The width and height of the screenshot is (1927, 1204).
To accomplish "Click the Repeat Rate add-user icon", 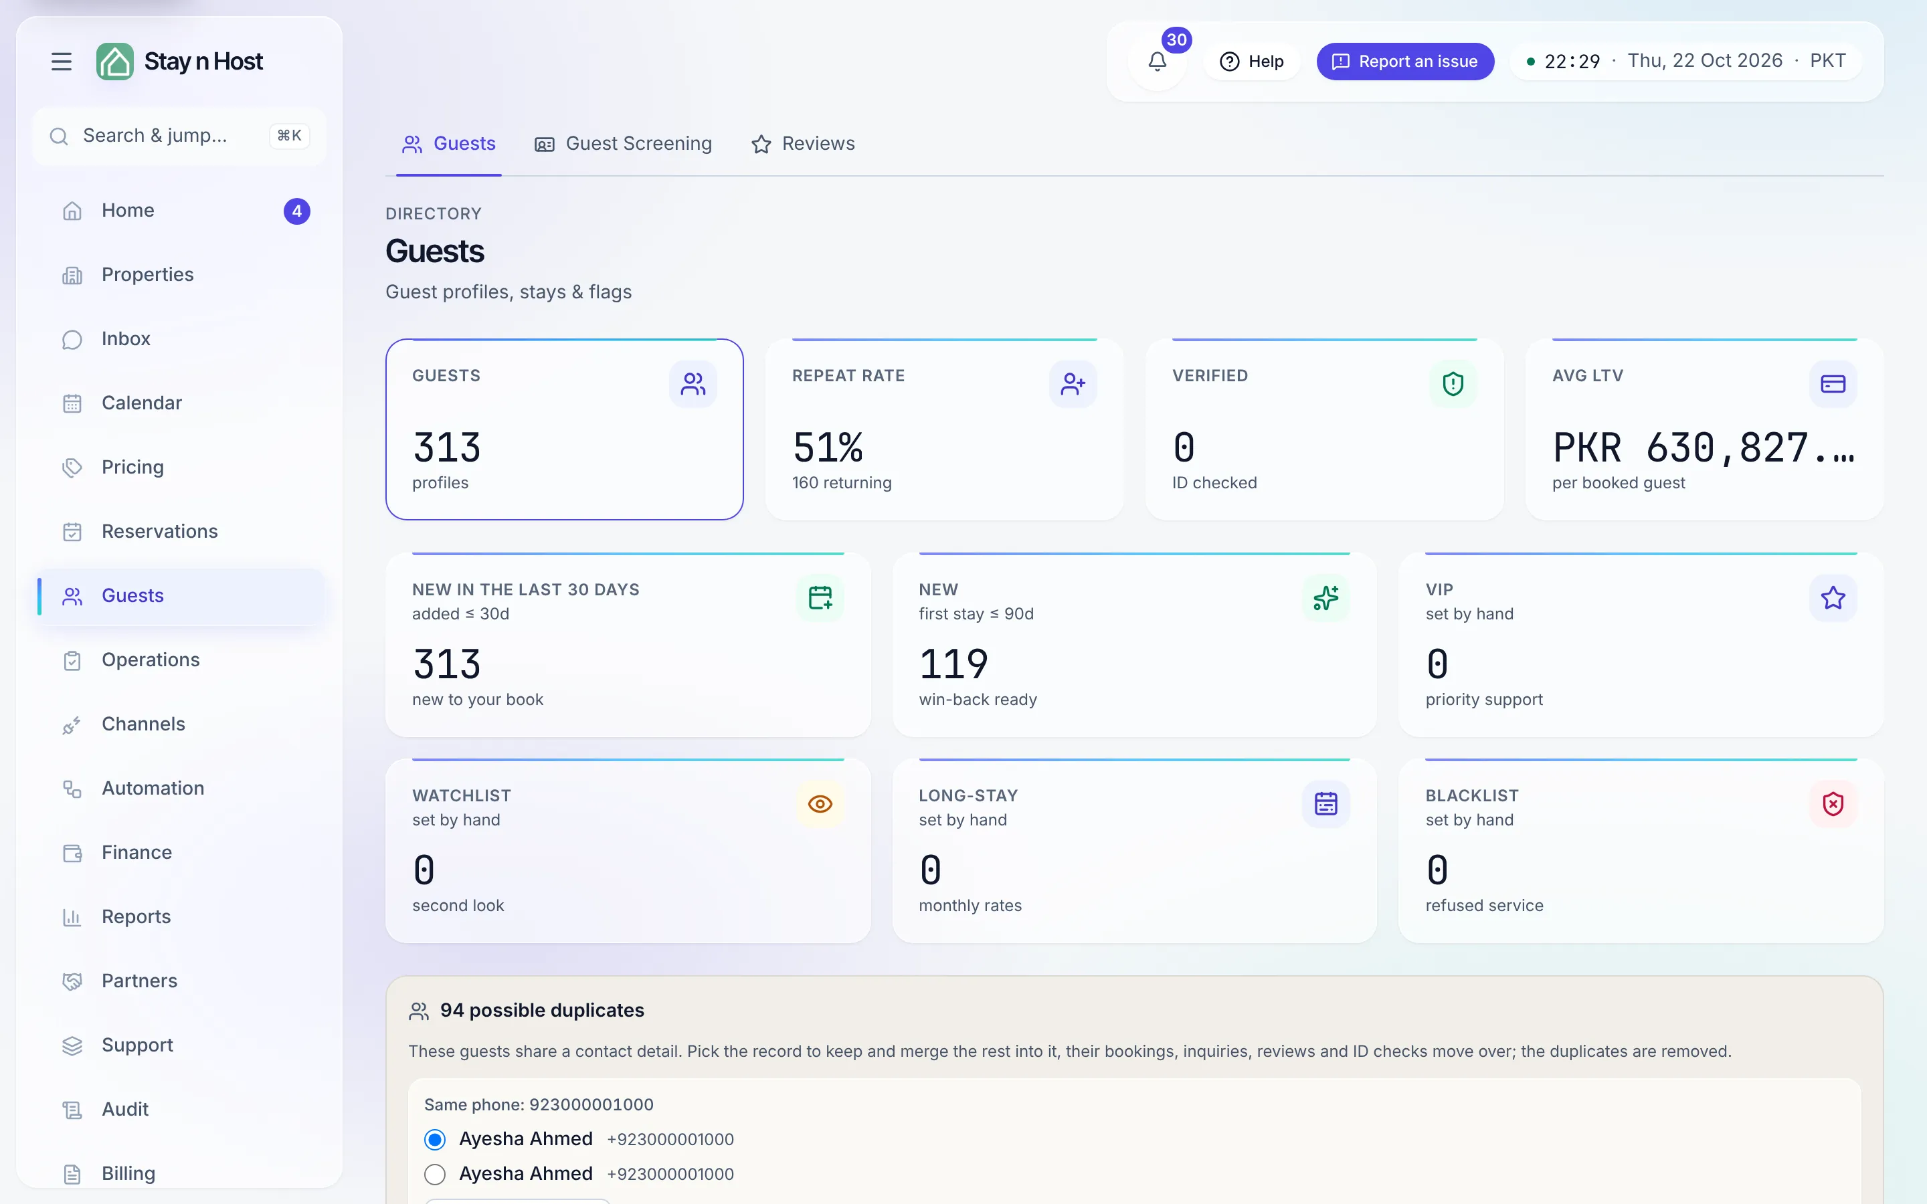I will [x=1073, y=385].
